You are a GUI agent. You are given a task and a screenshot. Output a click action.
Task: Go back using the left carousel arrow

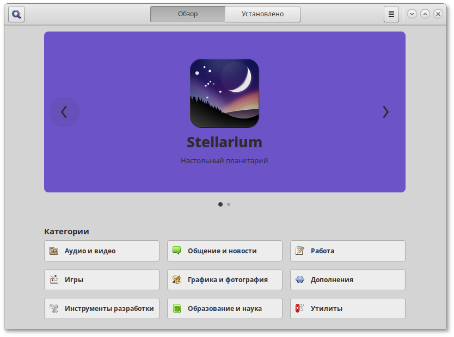(x=64, y=112)
